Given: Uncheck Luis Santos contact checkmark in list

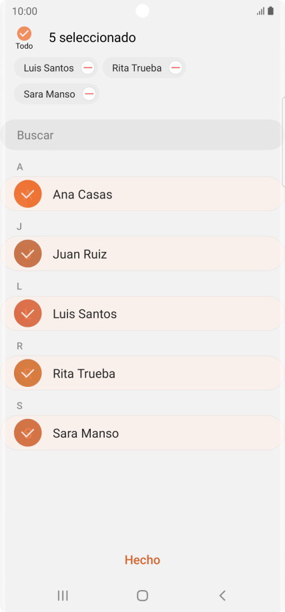Looking at the screenshot, I should tap(27, 313).
